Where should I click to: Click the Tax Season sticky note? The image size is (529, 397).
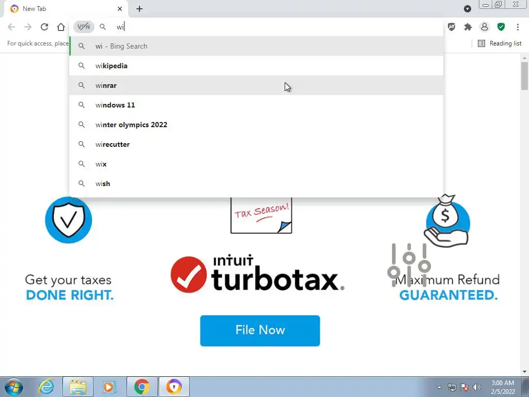click(x=261, y=216)
